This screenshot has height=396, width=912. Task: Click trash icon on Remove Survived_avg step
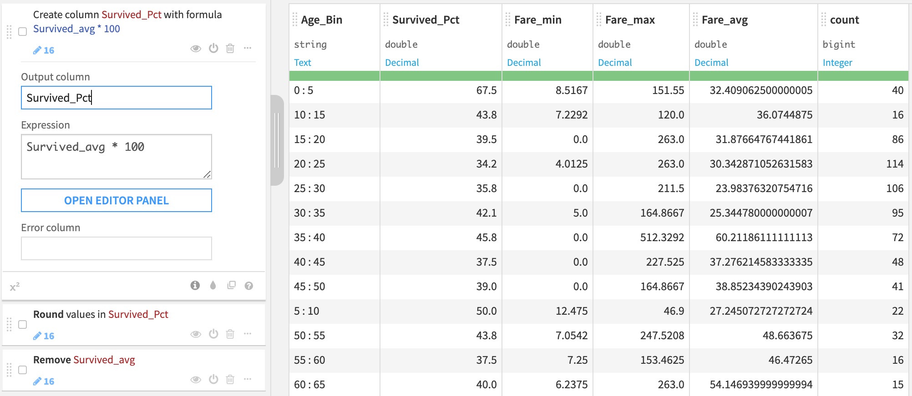pos(230,380)
